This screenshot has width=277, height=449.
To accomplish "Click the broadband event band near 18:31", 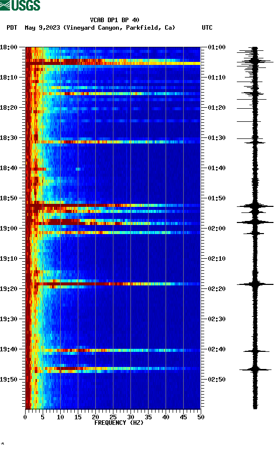I will point(113,142).
